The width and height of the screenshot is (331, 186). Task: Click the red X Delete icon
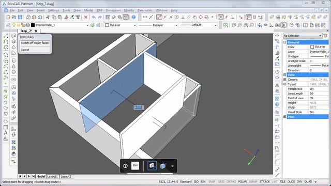point(86,17)
